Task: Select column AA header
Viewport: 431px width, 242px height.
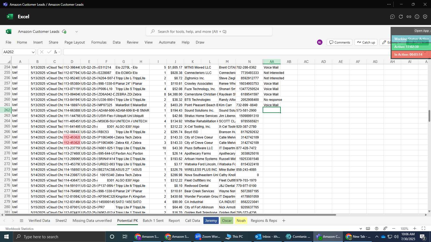Action: pos(272,62)
